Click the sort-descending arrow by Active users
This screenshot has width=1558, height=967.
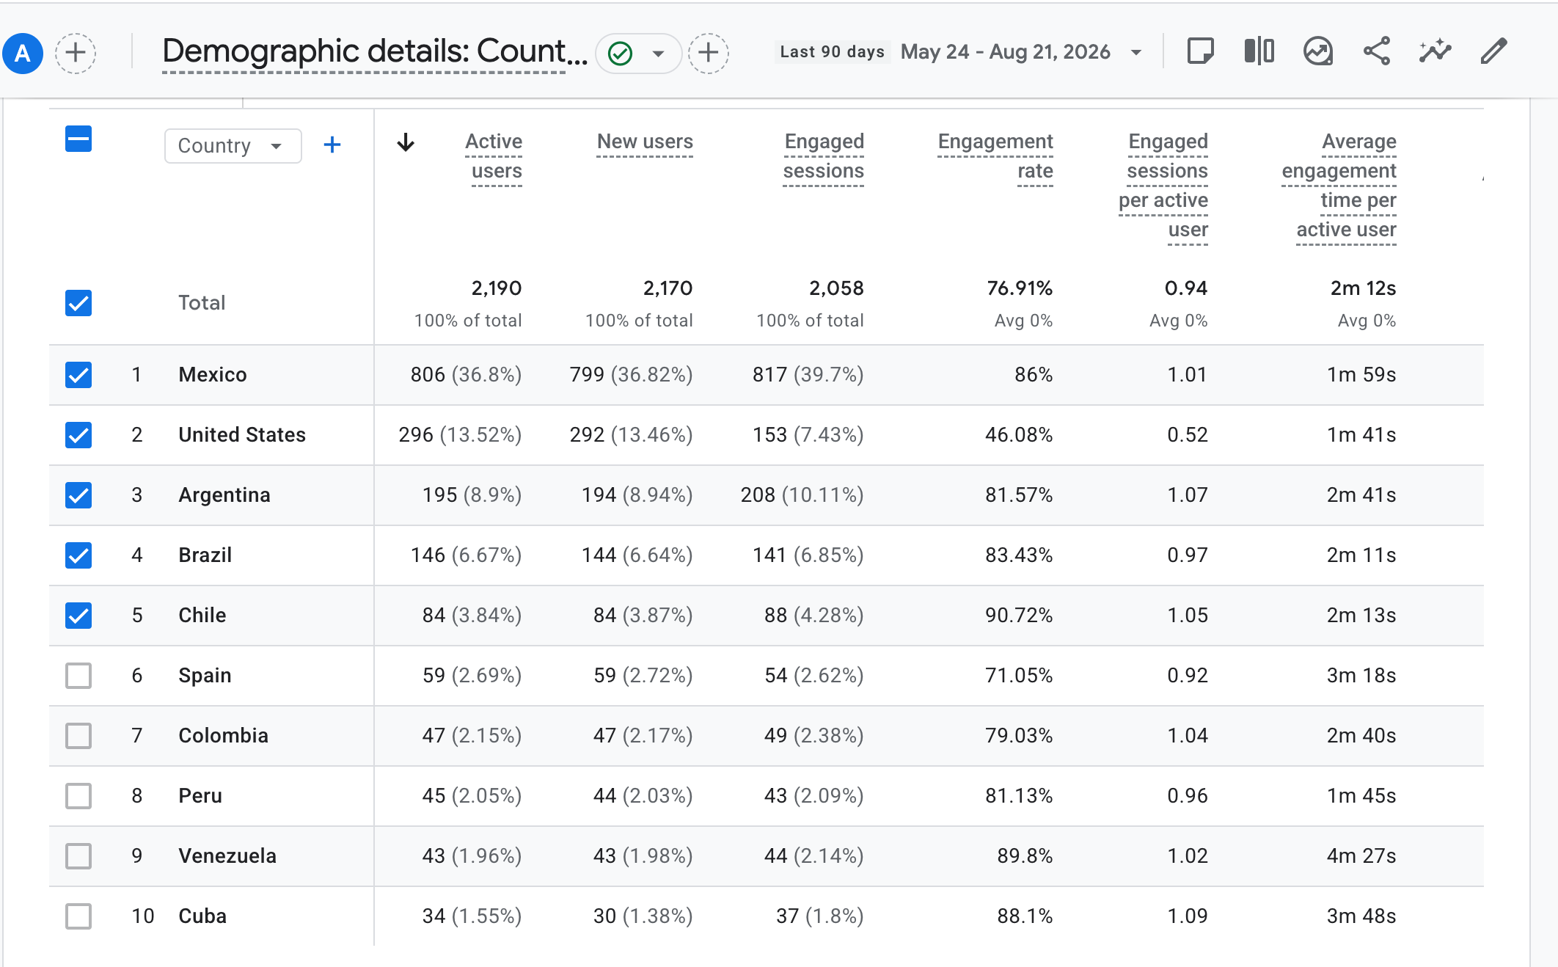pos(406,142)
